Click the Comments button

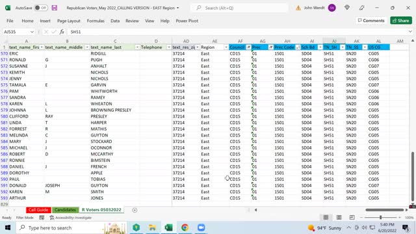tap(371, 20)
